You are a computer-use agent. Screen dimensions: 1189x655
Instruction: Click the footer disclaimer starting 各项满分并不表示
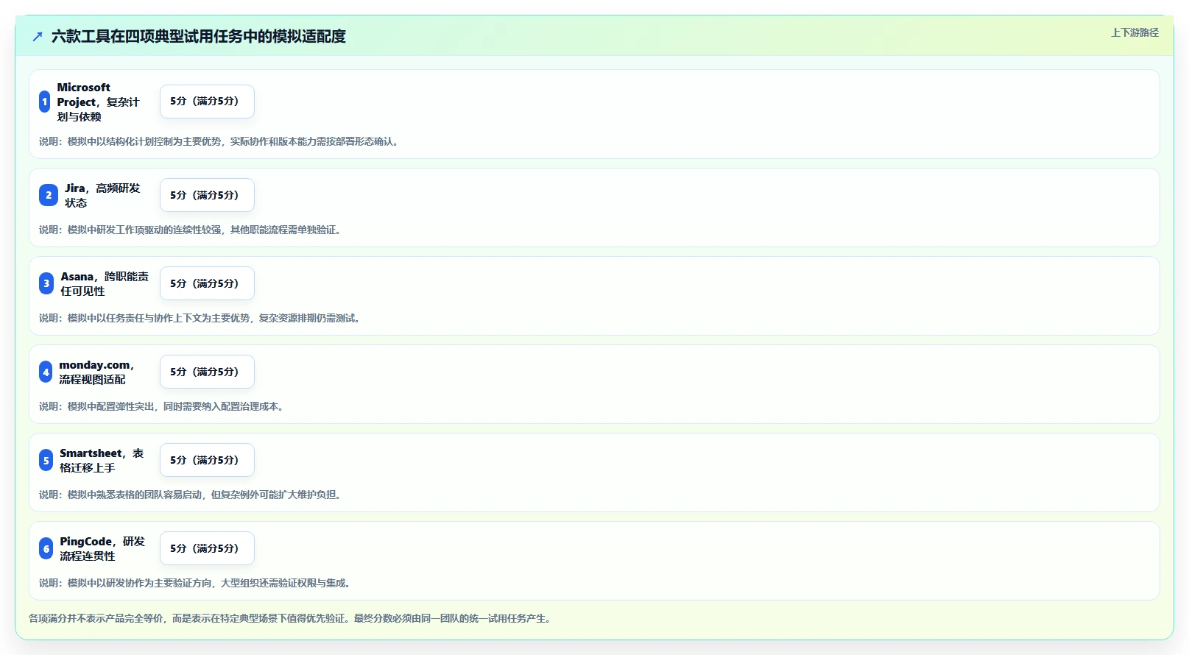292,618
